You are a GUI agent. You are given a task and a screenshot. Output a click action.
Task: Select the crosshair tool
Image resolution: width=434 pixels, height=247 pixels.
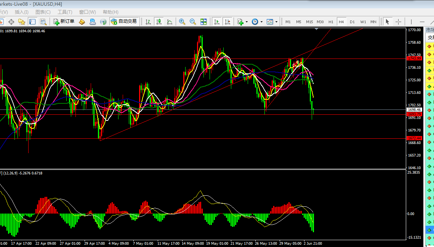point(398,22)
